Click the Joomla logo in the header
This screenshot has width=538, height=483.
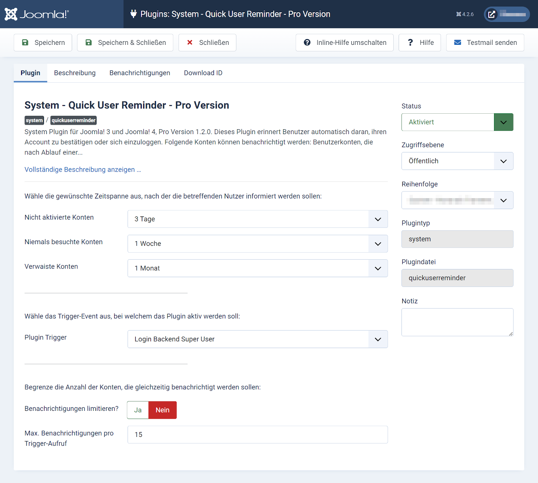(x=37, y=14)
